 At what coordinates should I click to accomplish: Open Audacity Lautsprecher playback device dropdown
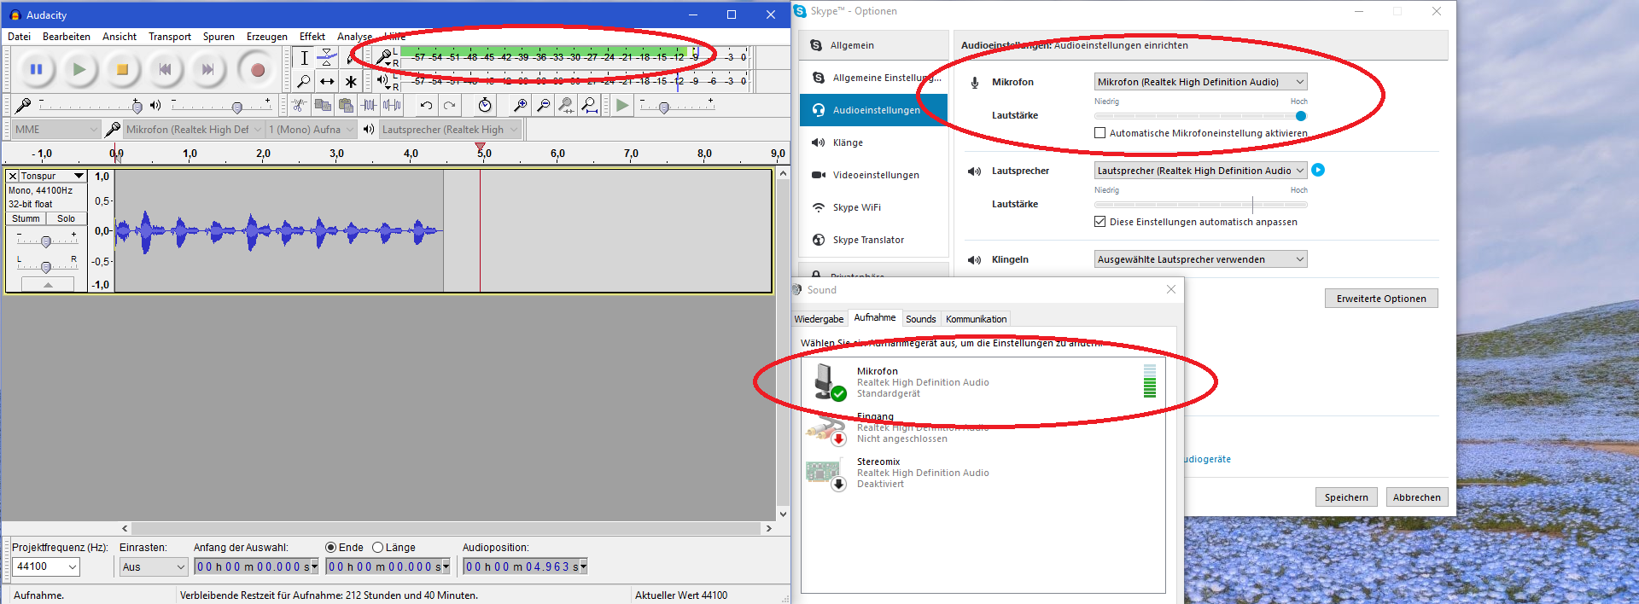tap(450, 130)
